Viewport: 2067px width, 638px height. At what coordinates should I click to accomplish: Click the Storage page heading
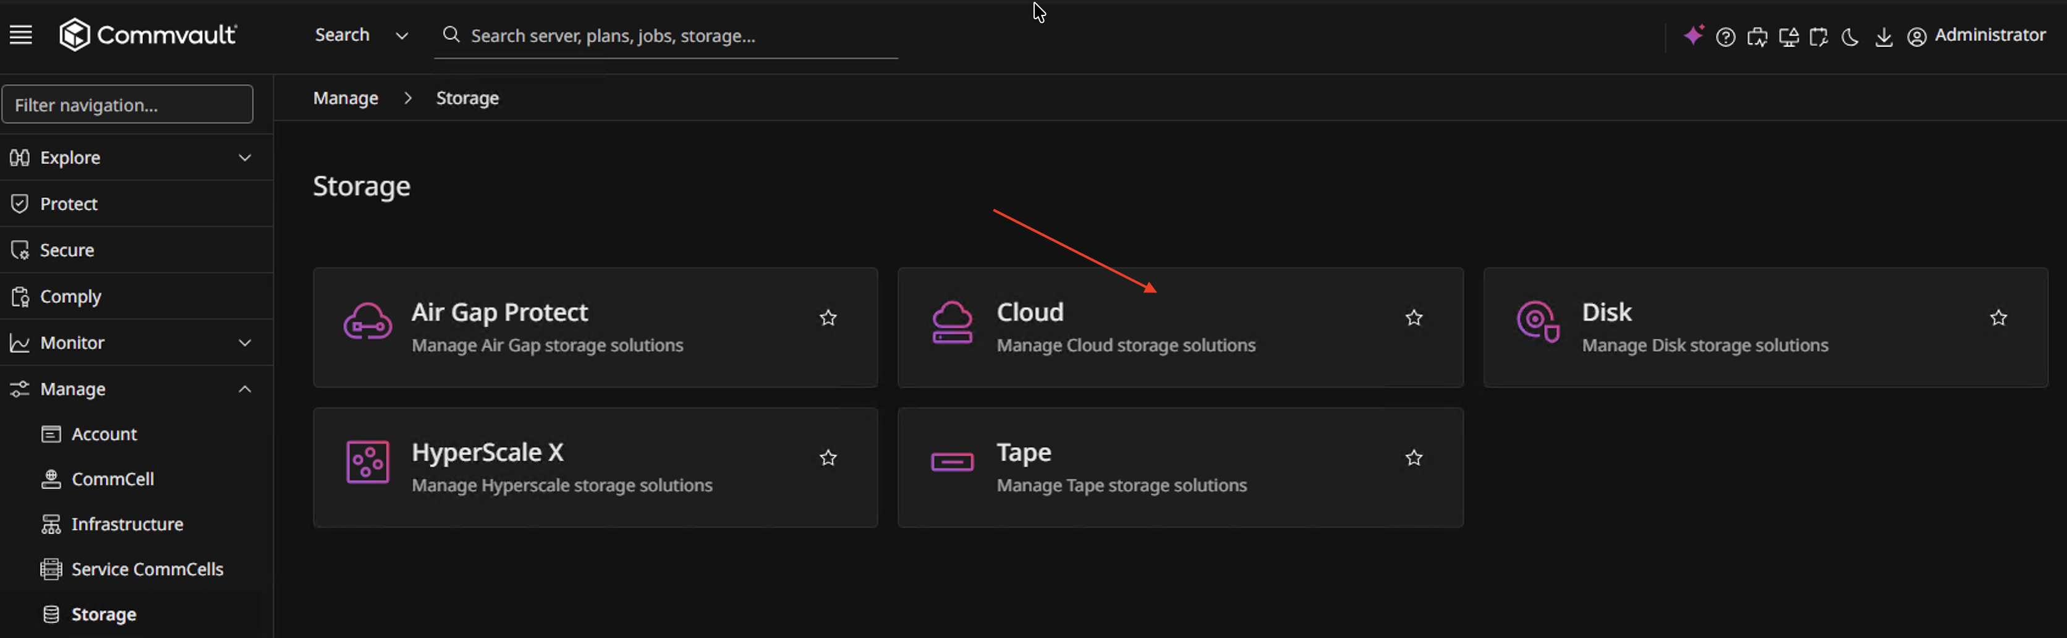[361, 186]
